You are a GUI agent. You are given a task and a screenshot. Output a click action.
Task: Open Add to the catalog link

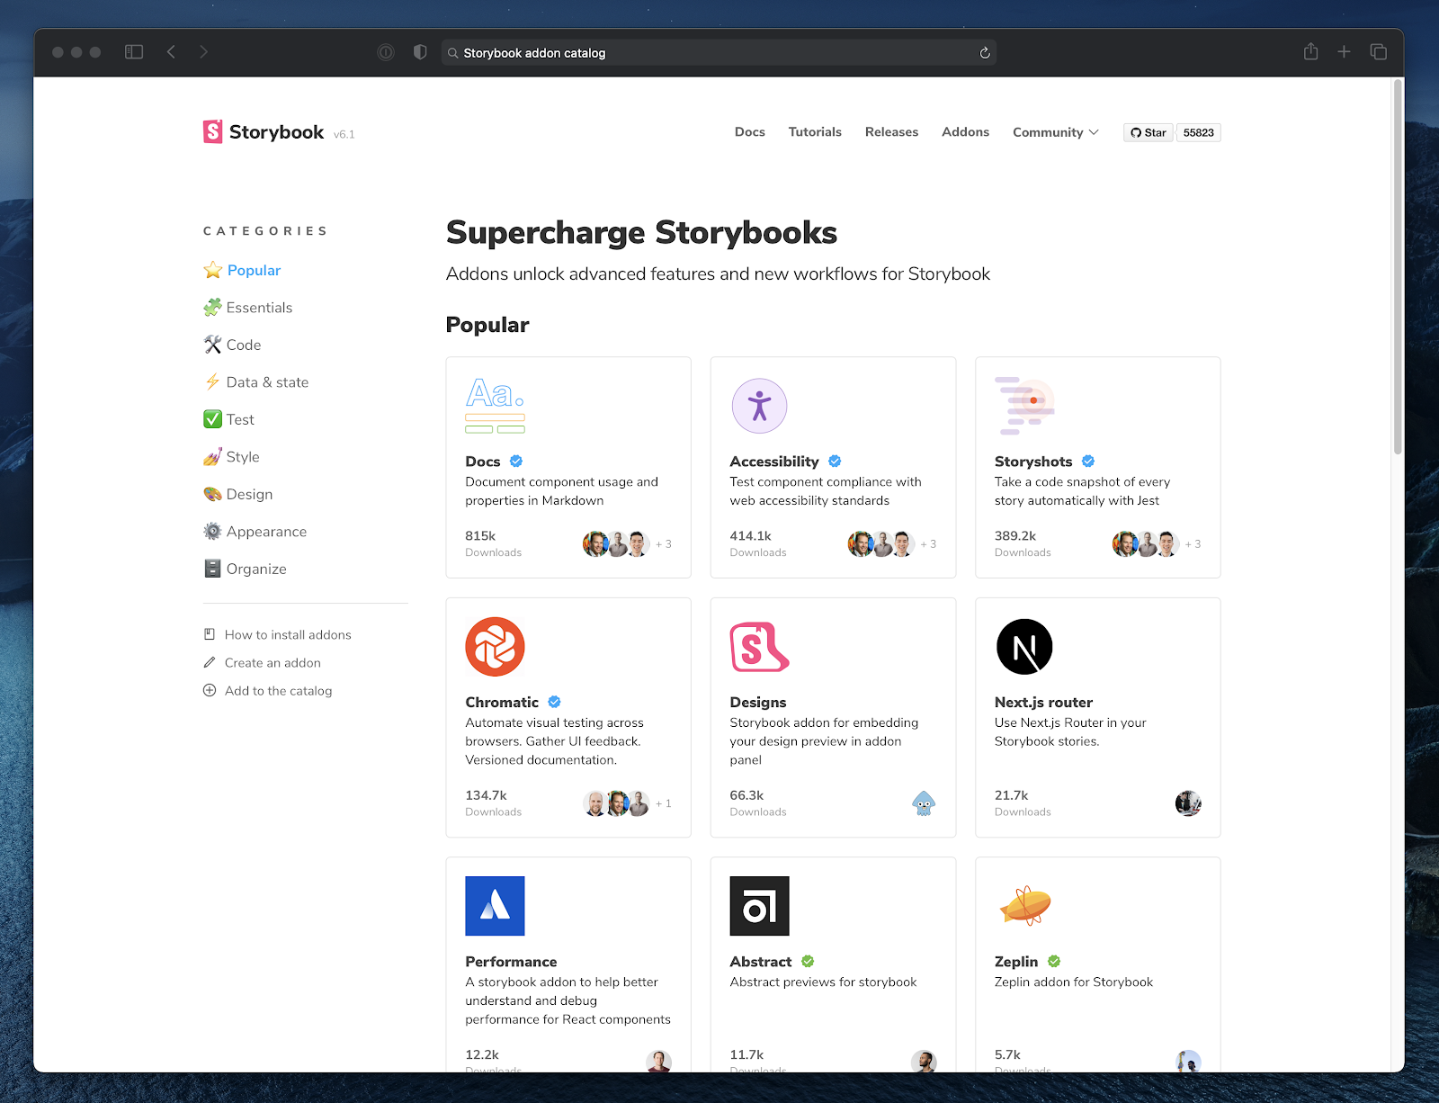click(268, 690)
